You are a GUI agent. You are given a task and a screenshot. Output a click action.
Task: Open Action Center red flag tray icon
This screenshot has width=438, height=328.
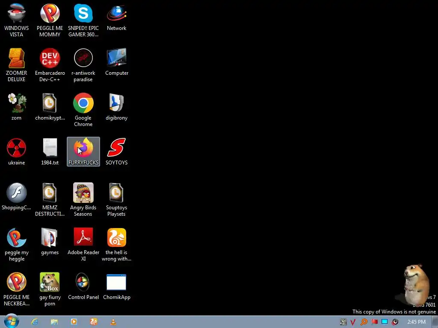coord(374,322)
